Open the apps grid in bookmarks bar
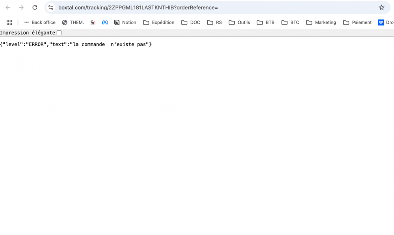394x235 pixels. [x=9, y=22]
